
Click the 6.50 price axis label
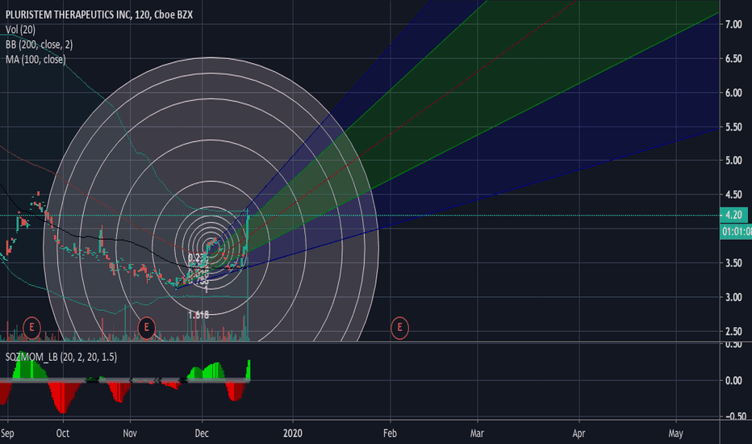point(733,59)
